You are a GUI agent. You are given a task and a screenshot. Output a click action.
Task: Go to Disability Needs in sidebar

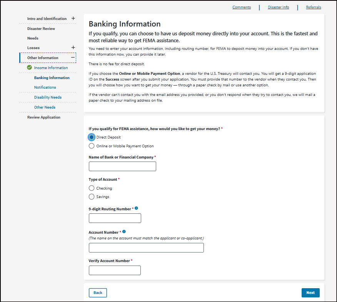(48, 97)
